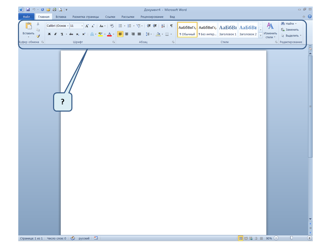Increase the font size with grow font icon
The image size is (331, 248).
87,26
